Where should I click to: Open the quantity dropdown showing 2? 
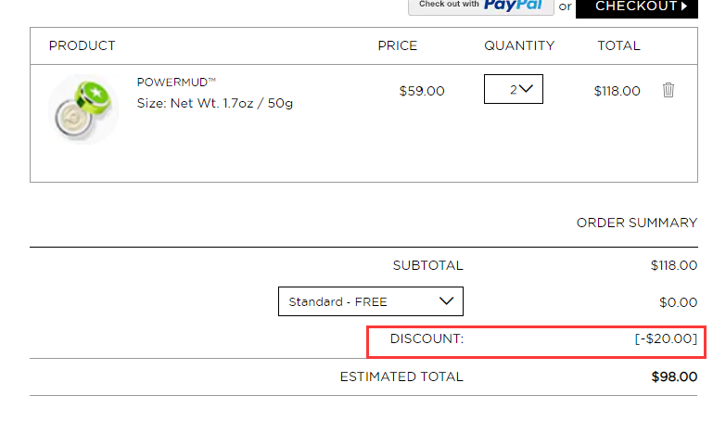tap(514, 89)
